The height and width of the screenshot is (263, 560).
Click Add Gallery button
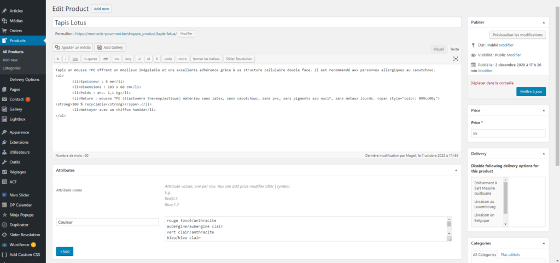(109, 48)
